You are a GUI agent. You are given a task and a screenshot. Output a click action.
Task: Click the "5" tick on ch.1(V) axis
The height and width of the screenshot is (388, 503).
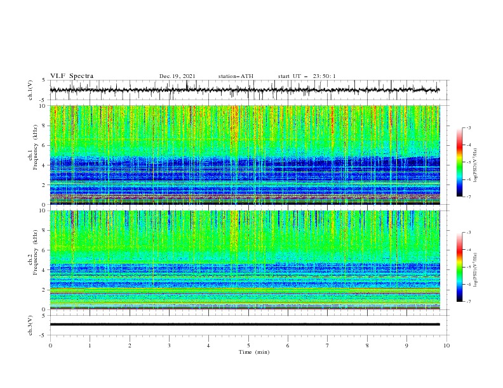click(44, 80)
